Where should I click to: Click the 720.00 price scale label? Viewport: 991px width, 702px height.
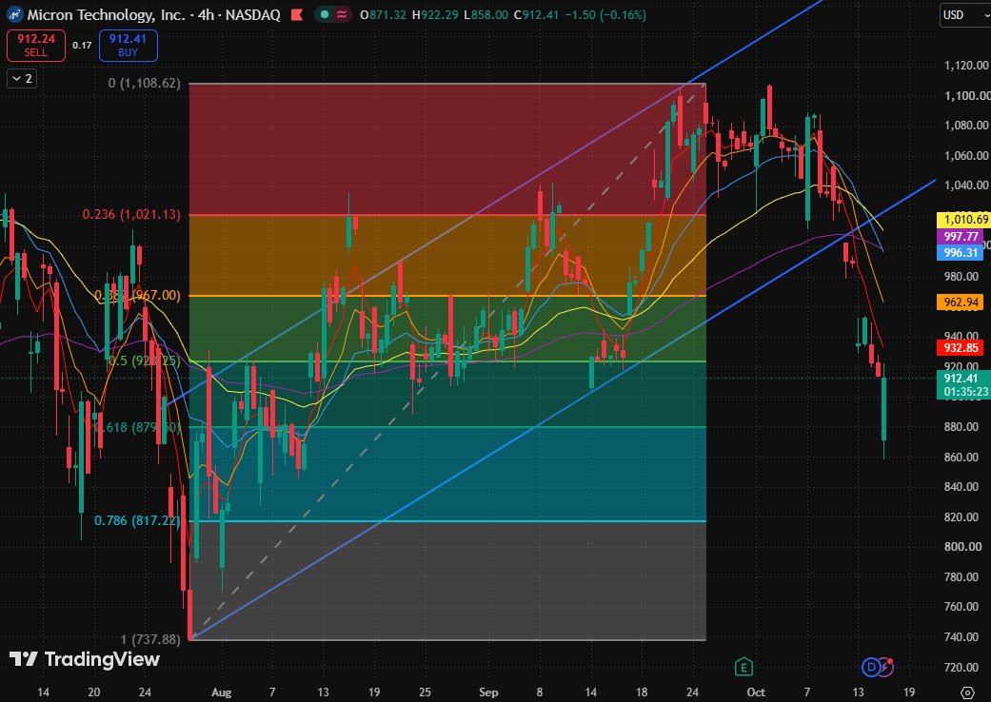(x=961, y=667)
